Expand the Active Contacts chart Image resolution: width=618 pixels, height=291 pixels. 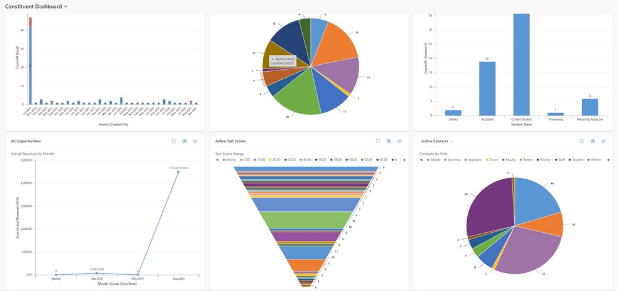point(603,141)
